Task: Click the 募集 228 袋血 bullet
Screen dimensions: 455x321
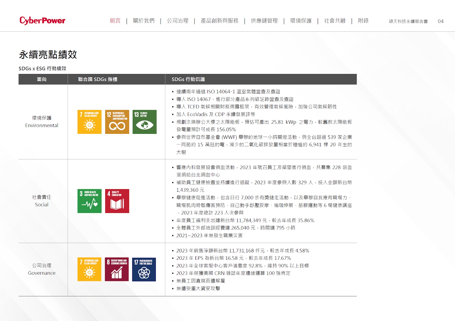Action: pos(262,171)
